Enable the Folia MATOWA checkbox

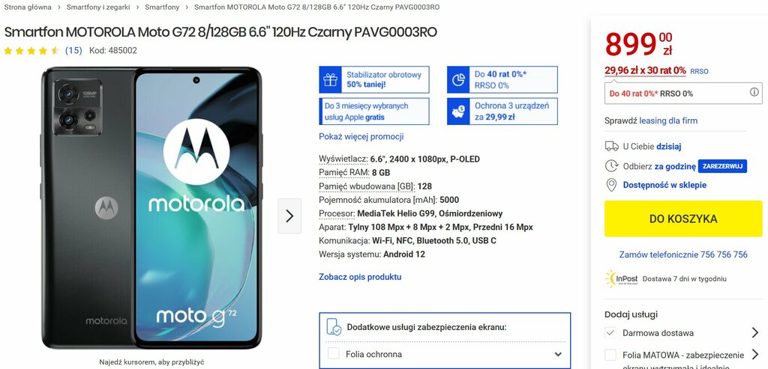[610, 355]
